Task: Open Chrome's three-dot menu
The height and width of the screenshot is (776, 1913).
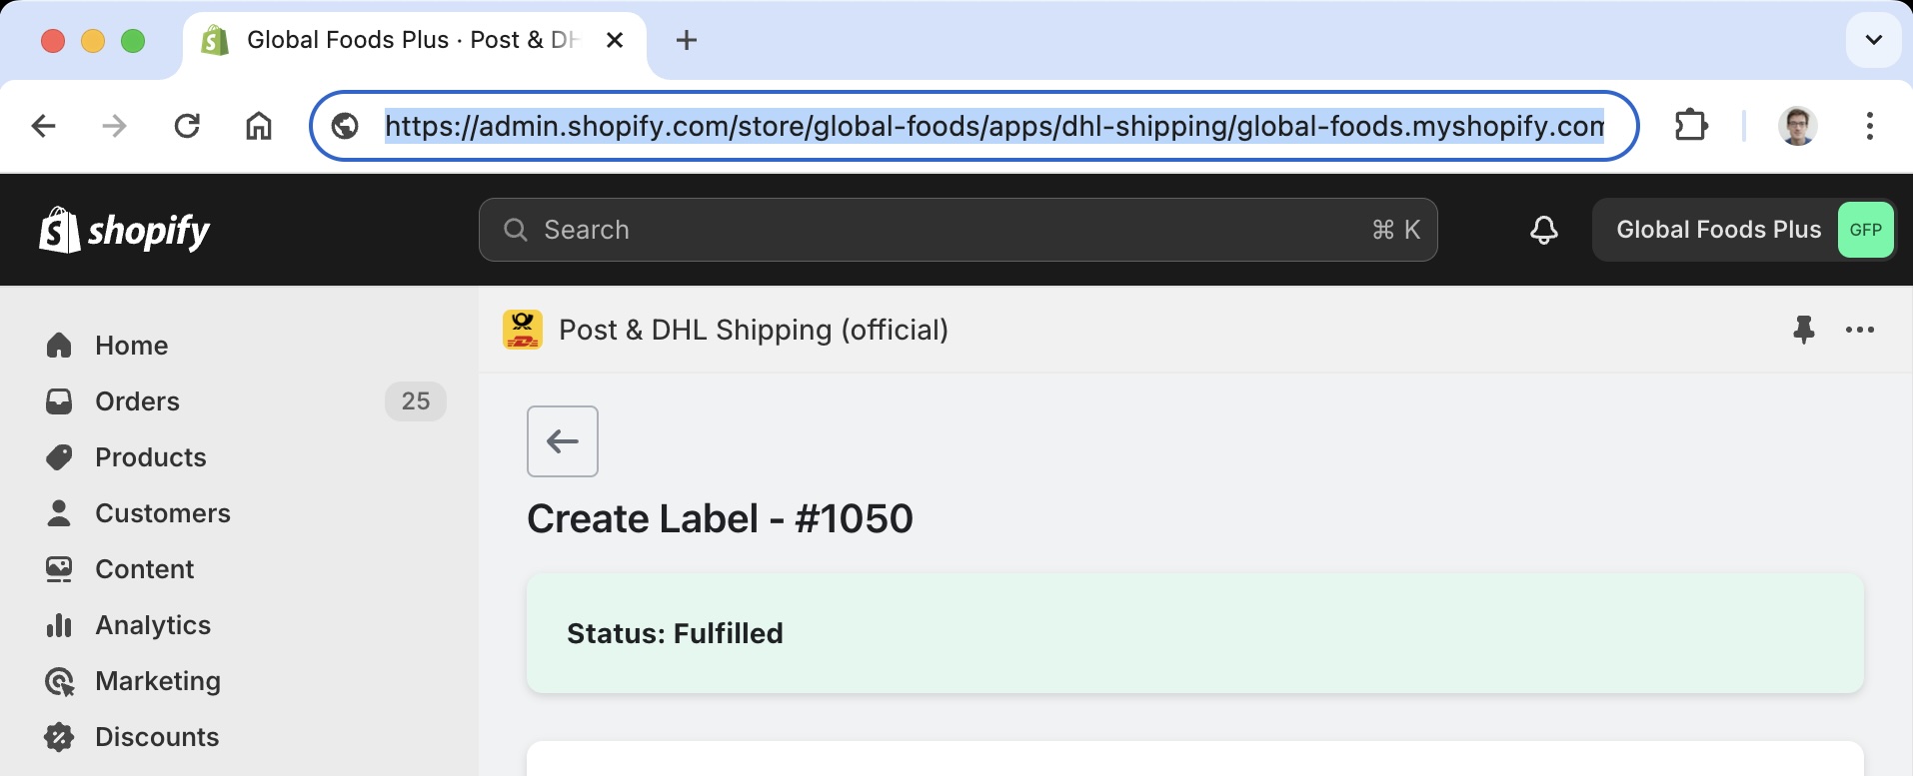Action: click(x=1869, y=126)
